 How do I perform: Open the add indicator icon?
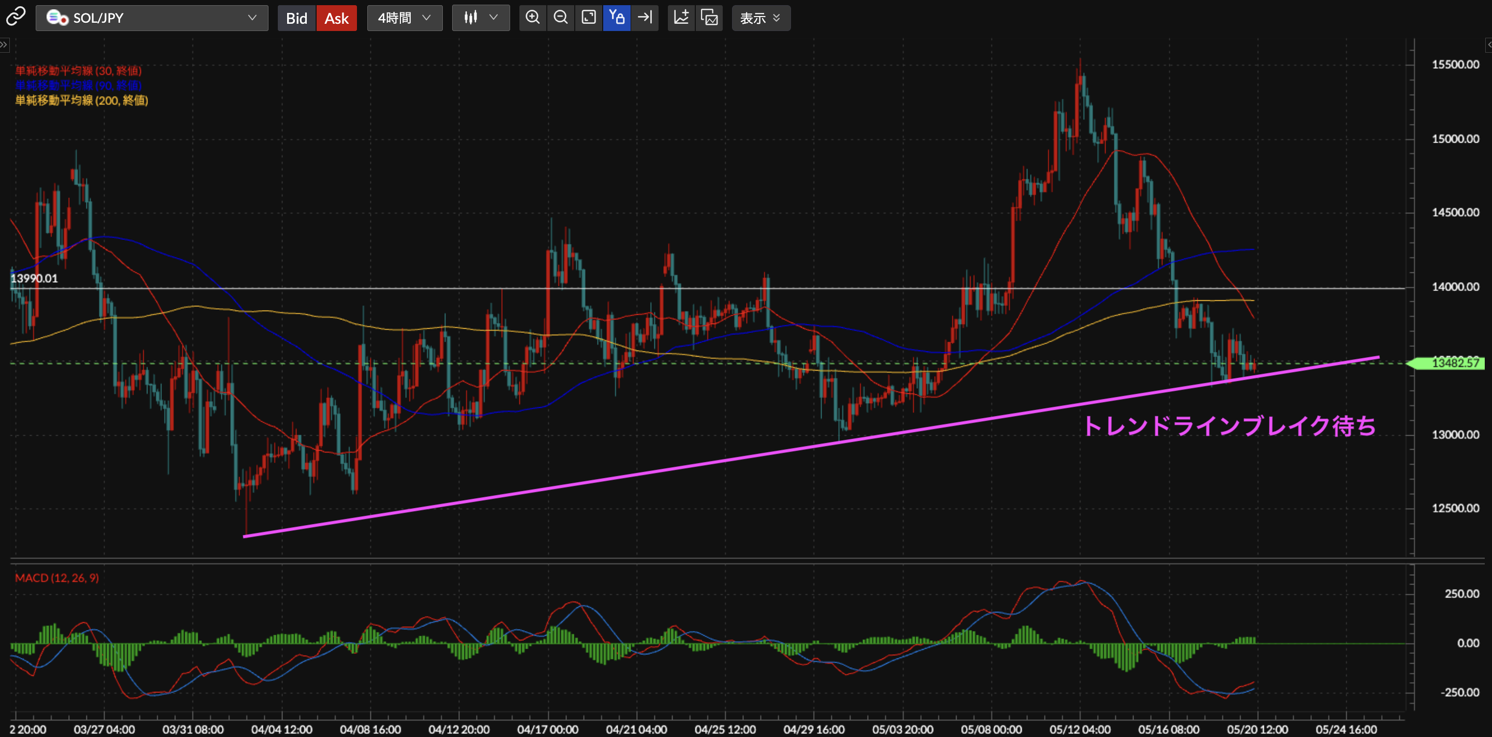pyautogui.click(x=681, y=18)
